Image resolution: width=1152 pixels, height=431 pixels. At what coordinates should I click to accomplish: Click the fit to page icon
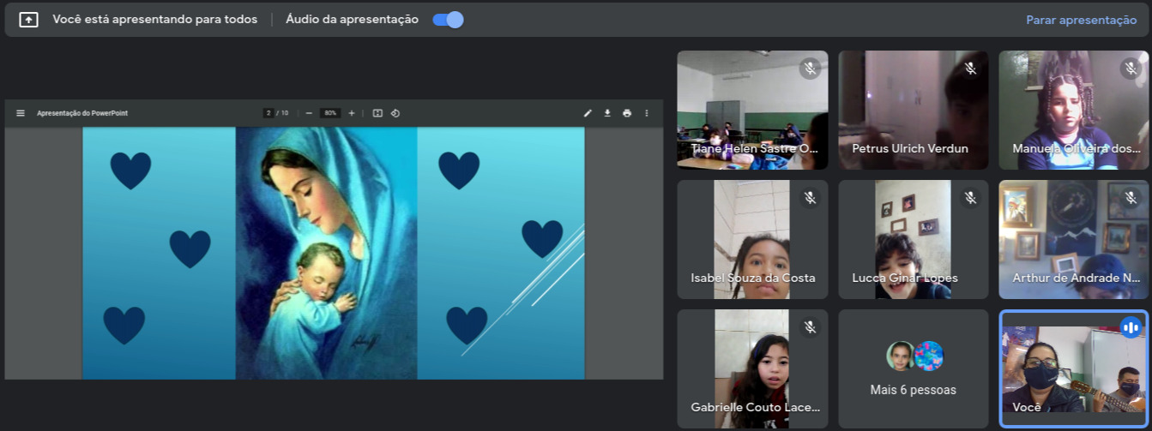(377, 113)
